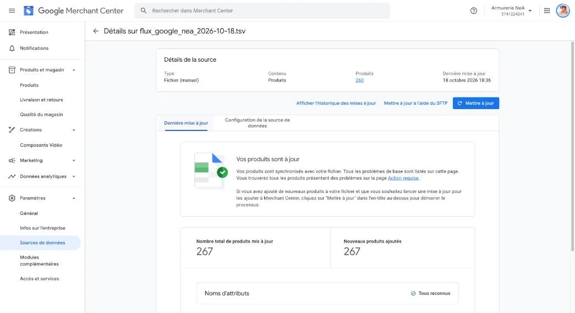Open the Google apps grid

[x=547, y=10]
